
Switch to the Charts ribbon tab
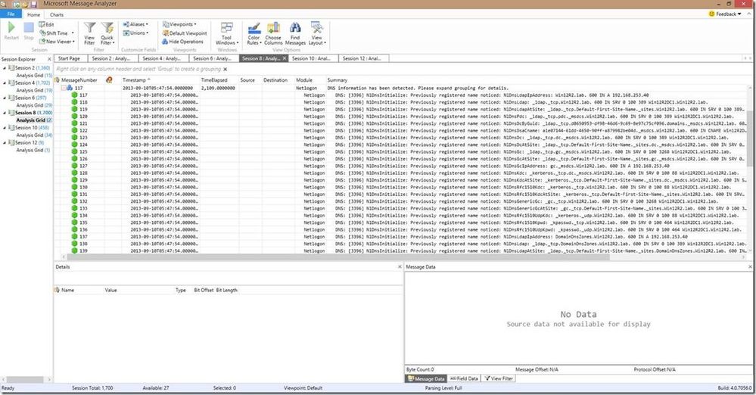point(57,14)
